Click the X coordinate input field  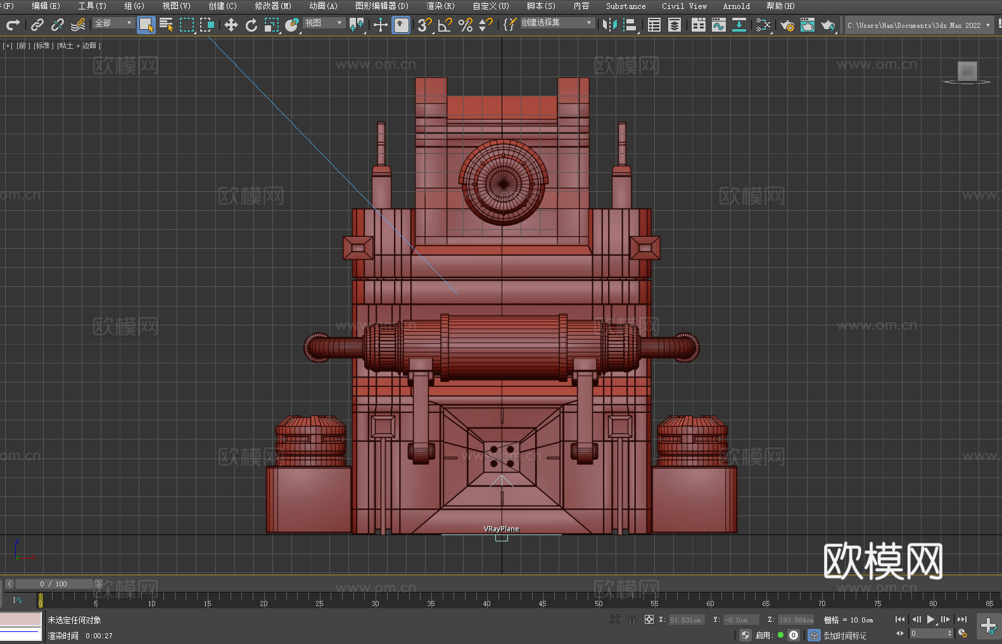(x=685, y=620)
